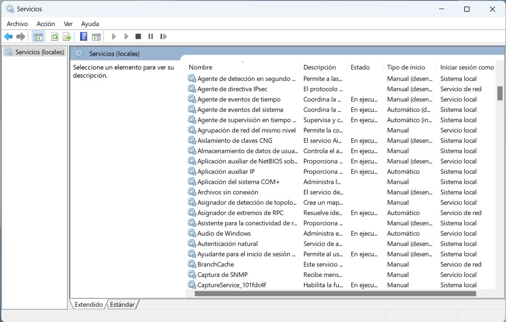
Task: Click the Restart service icon
Action: [x=163, y=37]
